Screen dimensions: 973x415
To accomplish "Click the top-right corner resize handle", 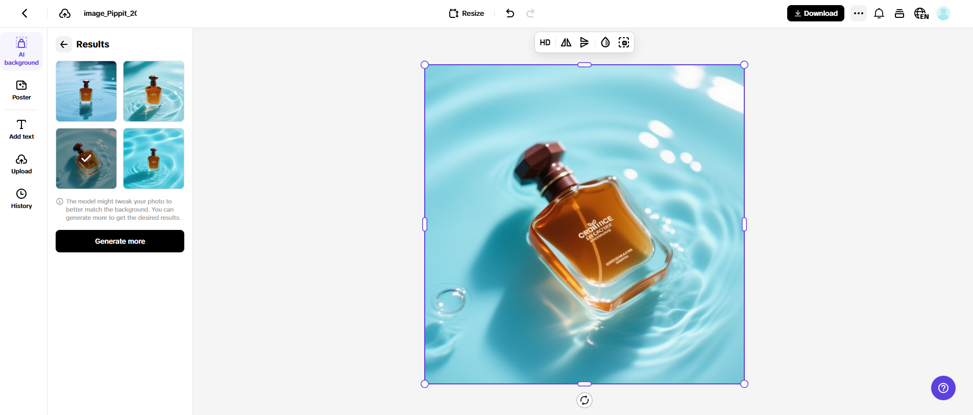I will [744, 65].
